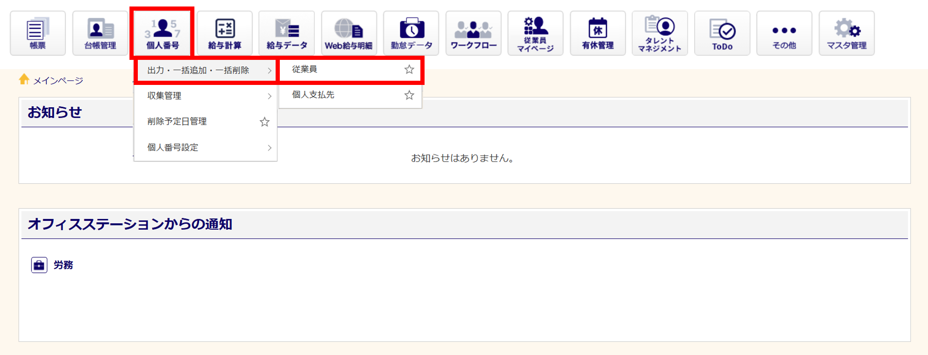Toggle favorite star for 削除予定日管理
The image size is (928, 355).
pos(264,122)
